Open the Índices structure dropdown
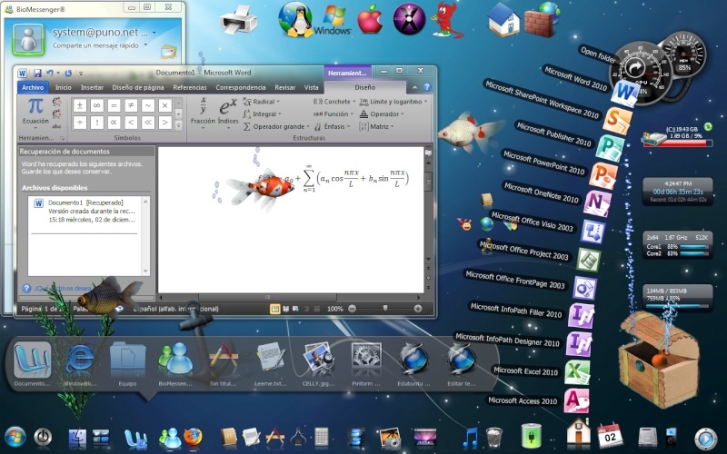This screenshot has width=727, height=454. point(228,114)
